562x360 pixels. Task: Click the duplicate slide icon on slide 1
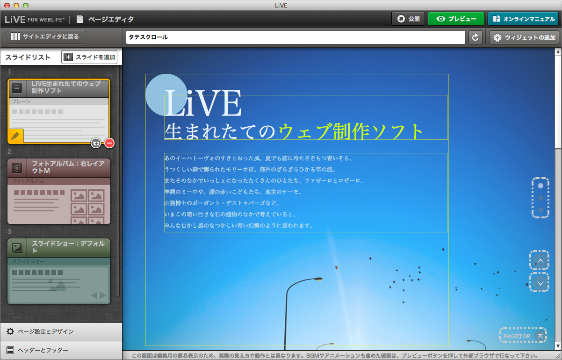point(96,143)
